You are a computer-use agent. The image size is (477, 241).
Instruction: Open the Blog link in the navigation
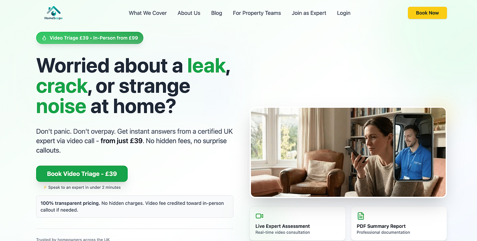216,13
